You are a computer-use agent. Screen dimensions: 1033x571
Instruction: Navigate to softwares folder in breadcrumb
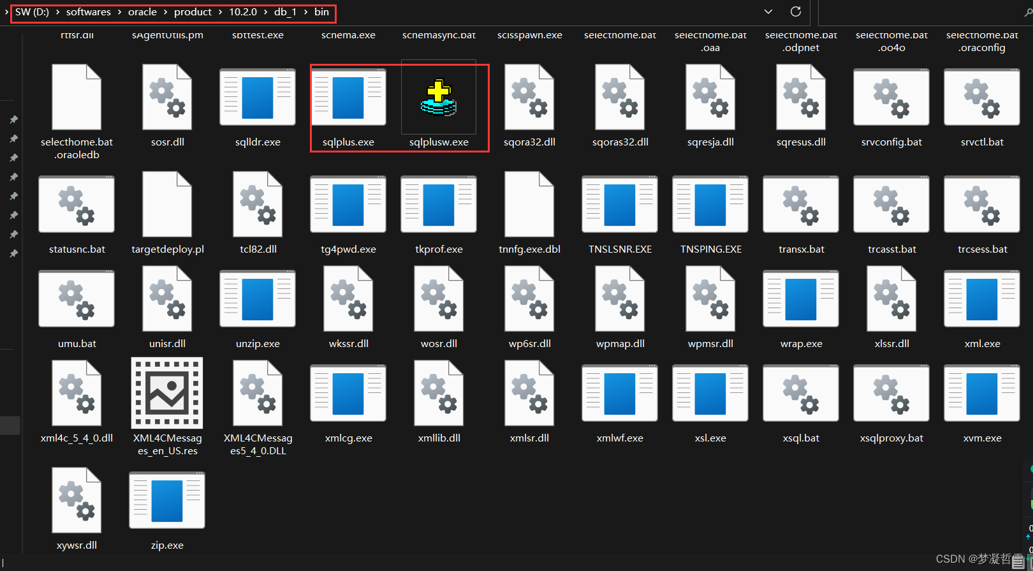point(89,12)
